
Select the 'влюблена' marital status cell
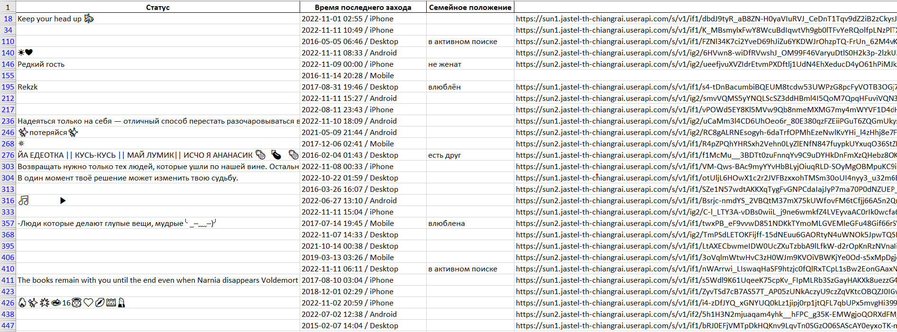[446, 223]
